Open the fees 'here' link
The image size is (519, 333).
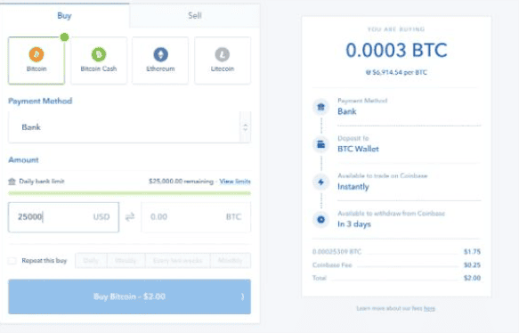[429, 308]
